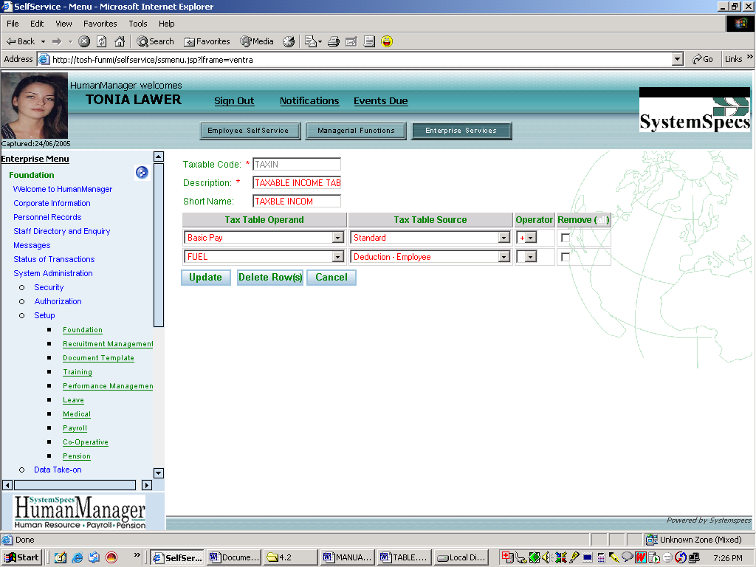Open the Events Due link

pyautogui.click(x=381, y=100)
